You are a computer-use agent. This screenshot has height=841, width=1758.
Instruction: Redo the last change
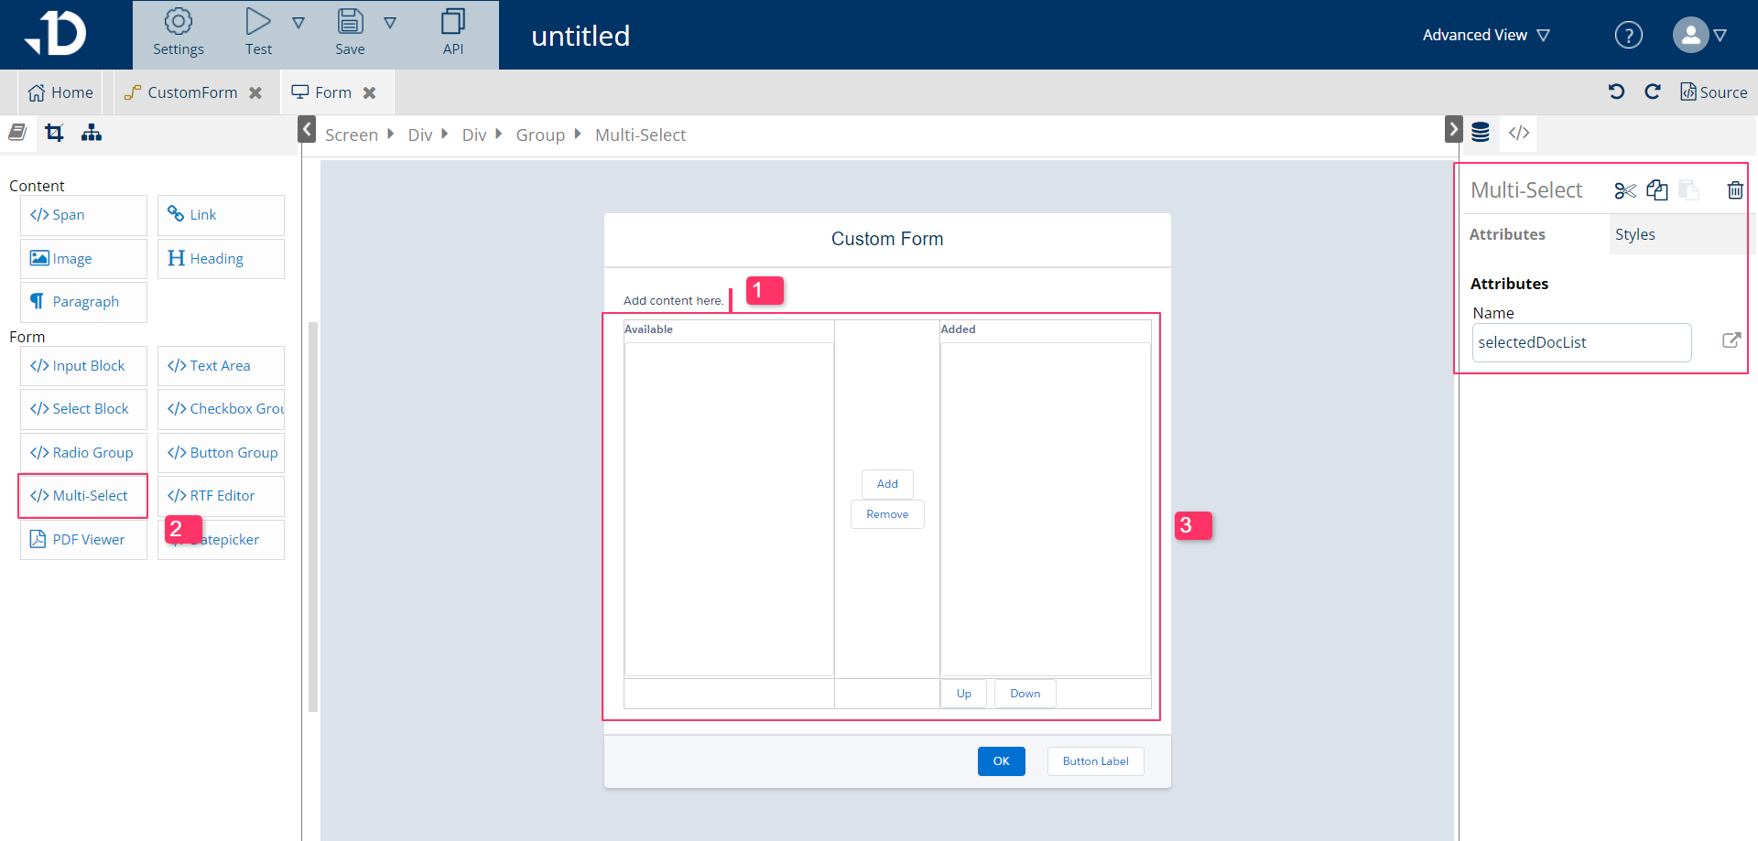click(x=1653, y=92)
